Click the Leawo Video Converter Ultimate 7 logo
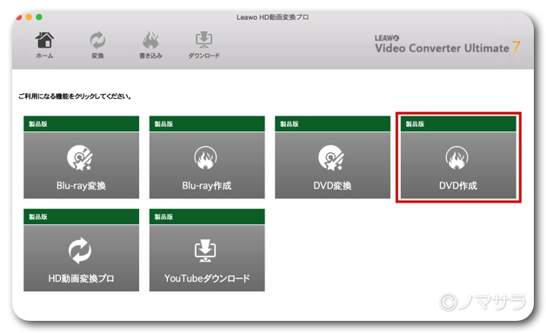546x333 pixels. [x=448, y=44]
